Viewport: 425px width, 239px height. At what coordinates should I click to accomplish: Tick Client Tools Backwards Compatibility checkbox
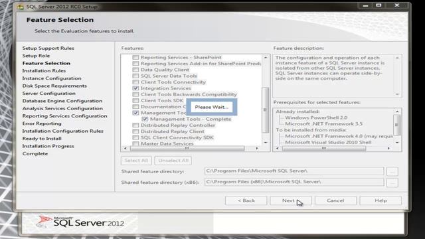135,94
